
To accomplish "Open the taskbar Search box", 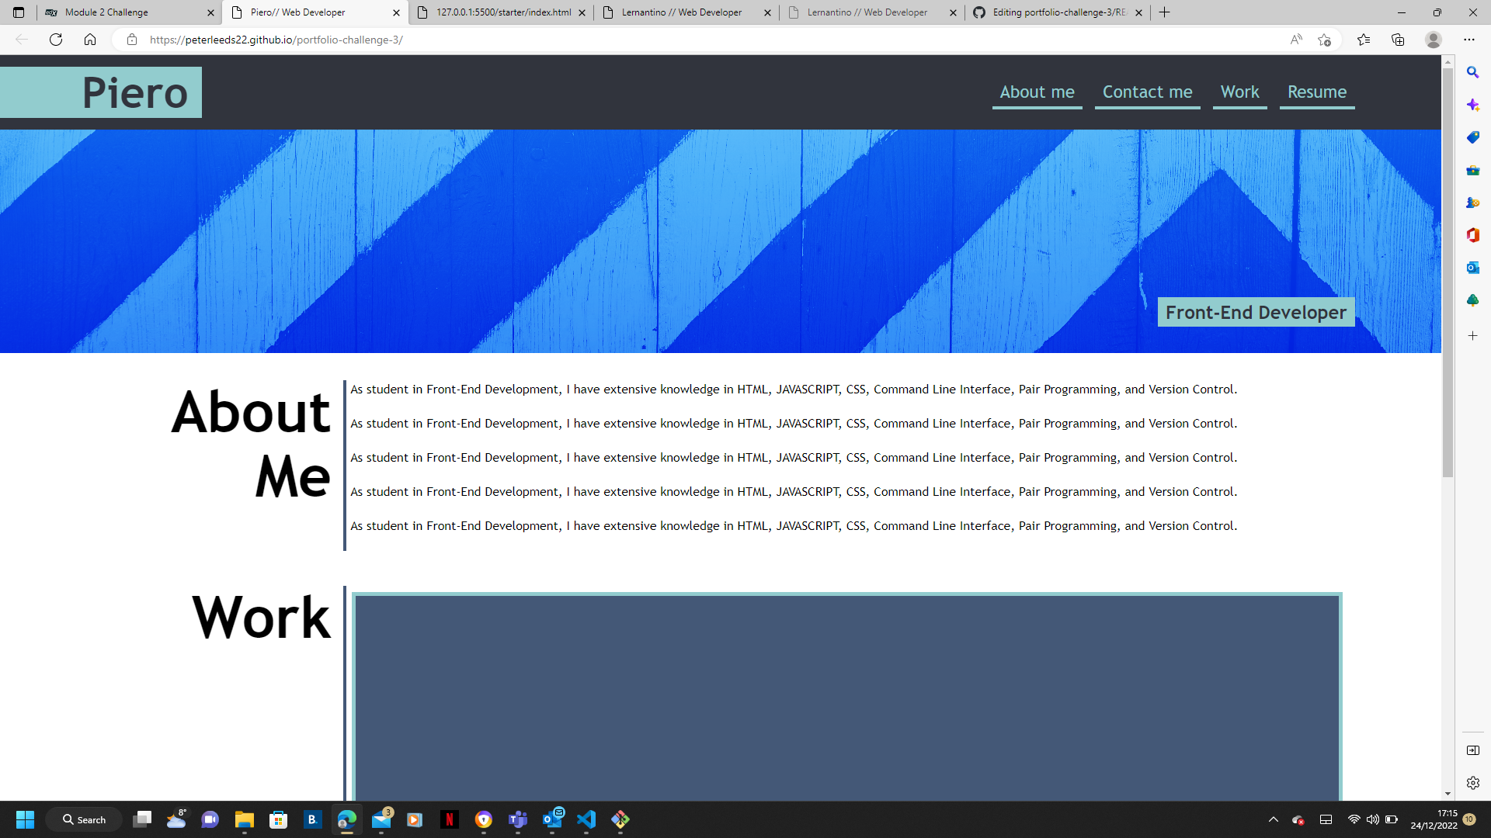I will pos(84,819).
